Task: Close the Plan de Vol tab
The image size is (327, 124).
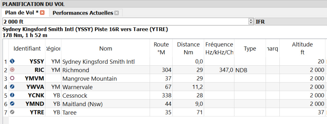Action: (x=42, y=13)
